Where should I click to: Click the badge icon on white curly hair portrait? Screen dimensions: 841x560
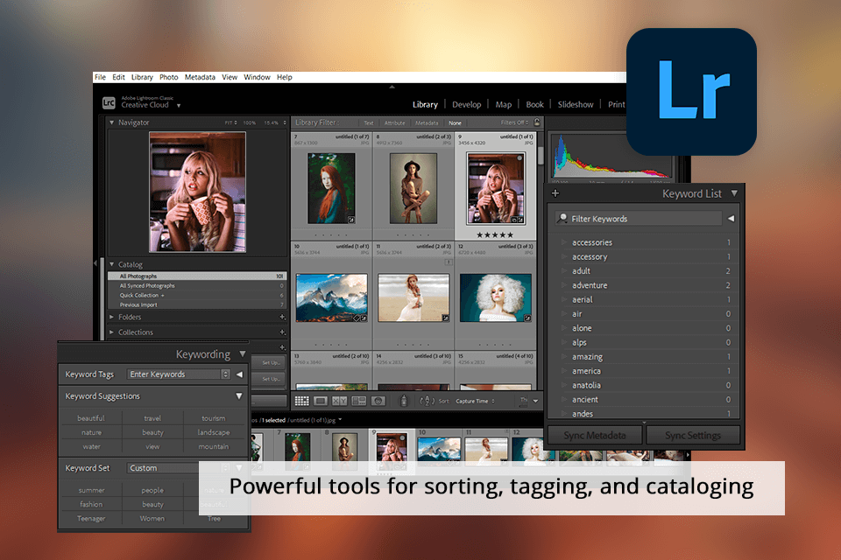click(x=527, y=318)
